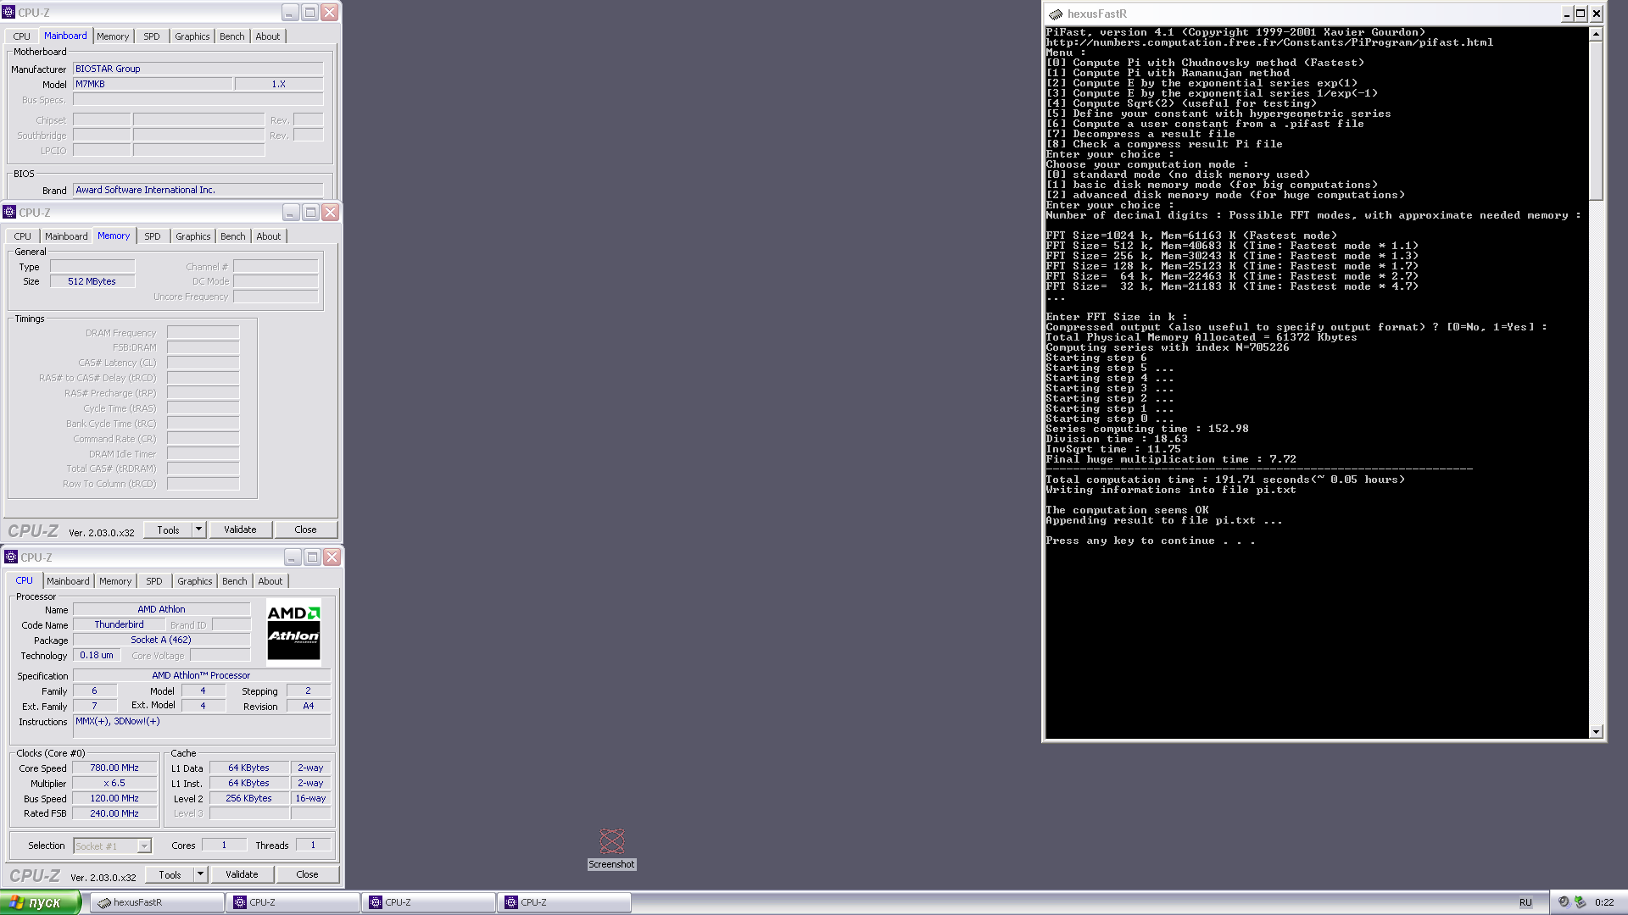The width and height of the screenshot is (1628, 915).
Task: Select the third CPU-Z taskbar button
Action: (564, 902)
